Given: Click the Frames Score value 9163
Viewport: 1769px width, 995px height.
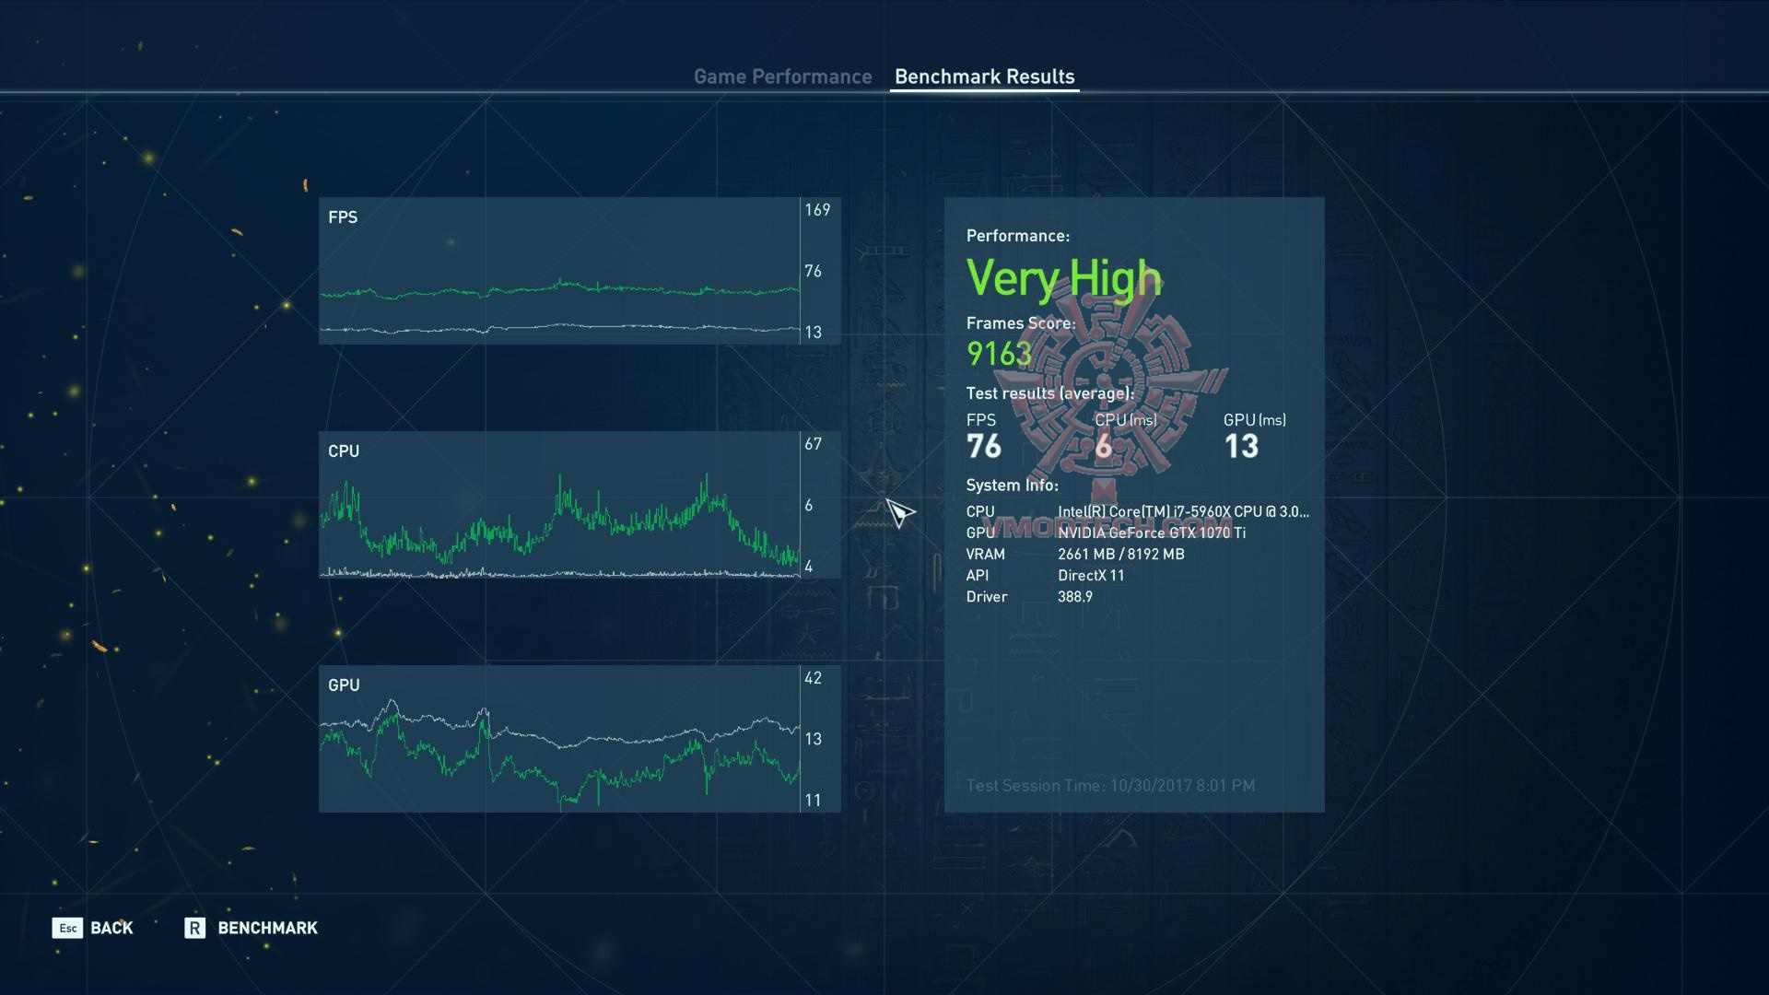Looking at the screenshot, I should pyautogui.click(x=999, y=354).
